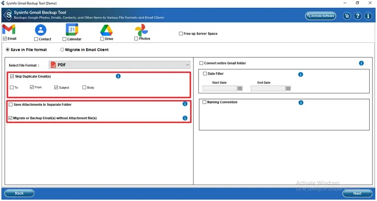This screenshot has width=377, height=201.
Task: Click the Google Photos pinwheel icon
Action: [x=142, y=30]
